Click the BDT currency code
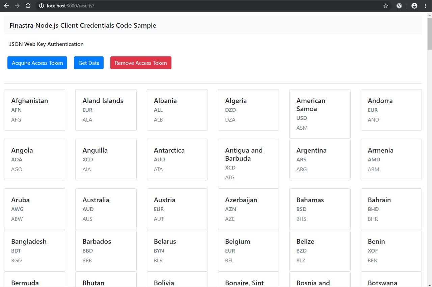The image size is (432, 287). pyautogui.click(x=16, y=251)
